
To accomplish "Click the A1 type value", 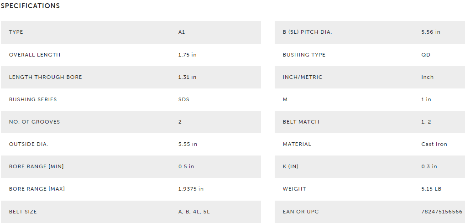I will 182,32.
